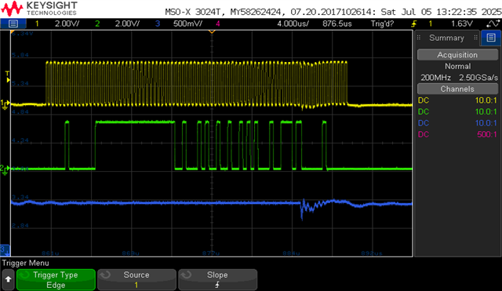Select the blue channel 3 ground marker

pyautogui.click(x=5, y=249)
